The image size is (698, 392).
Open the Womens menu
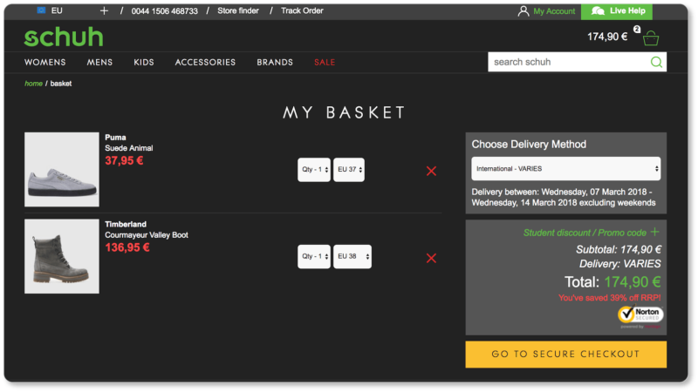point(45,62)
